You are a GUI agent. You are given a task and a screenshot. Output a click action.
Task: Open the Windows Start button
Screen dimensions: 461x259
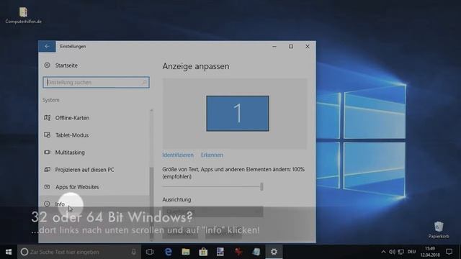(9, 252)
